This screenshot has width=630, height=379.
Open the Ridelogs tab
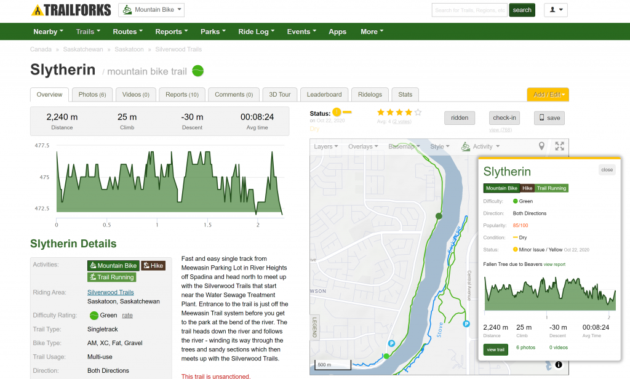click(370, 95)
